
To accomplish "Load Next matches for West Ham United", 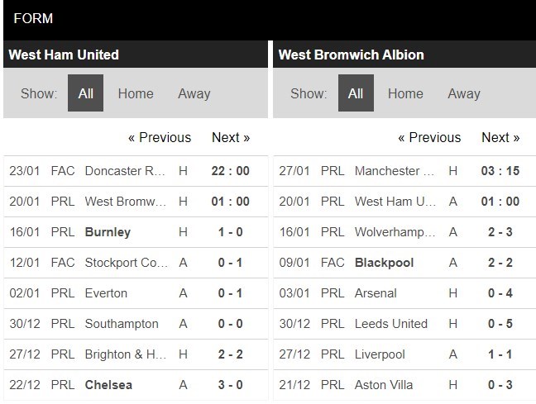I will (x=231, y=137).
